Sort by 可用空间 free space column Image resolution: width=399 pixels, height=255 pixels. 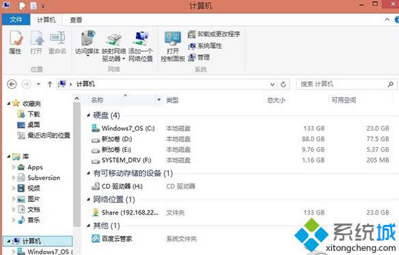(x=344, y=100)
